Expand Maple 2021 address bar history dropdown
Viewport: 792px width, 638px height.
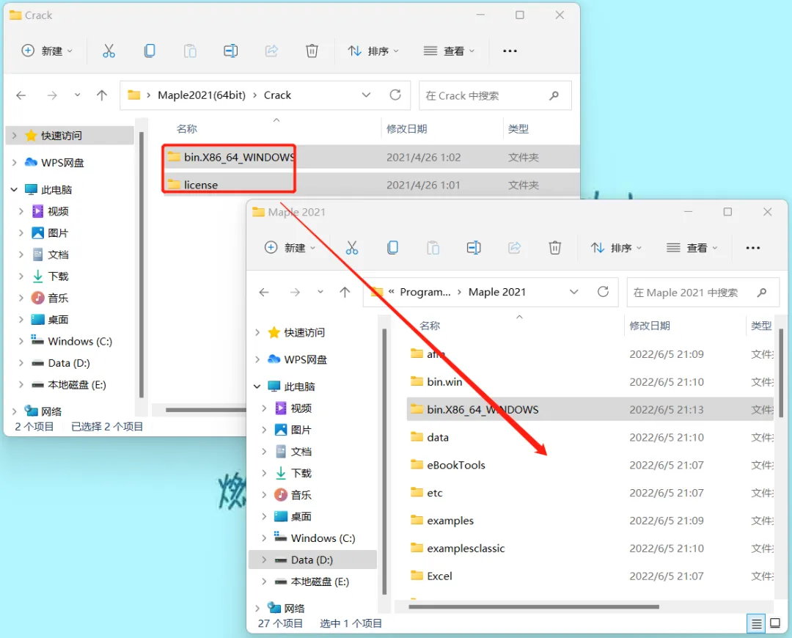[573, 292]
